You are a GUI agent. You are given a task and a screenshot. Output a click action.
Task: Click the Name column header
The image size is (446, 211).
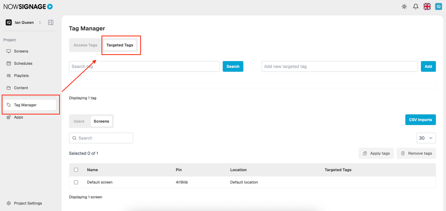tap(92, 170)
